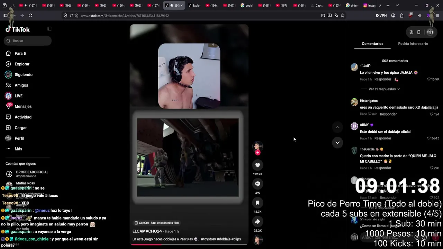Go to previous video with up chevron
The width and height of the screenshot is (443, 249).
[x=337, y=127]
